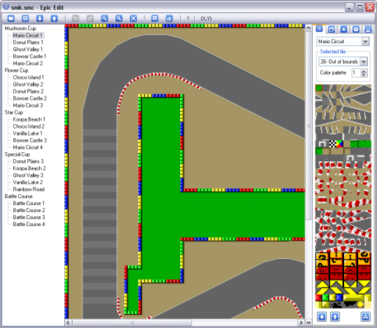This screenshot has height=328, width=377.
Task: Import track with the down-arrow toolbar icon
Action: pos(40,18)
